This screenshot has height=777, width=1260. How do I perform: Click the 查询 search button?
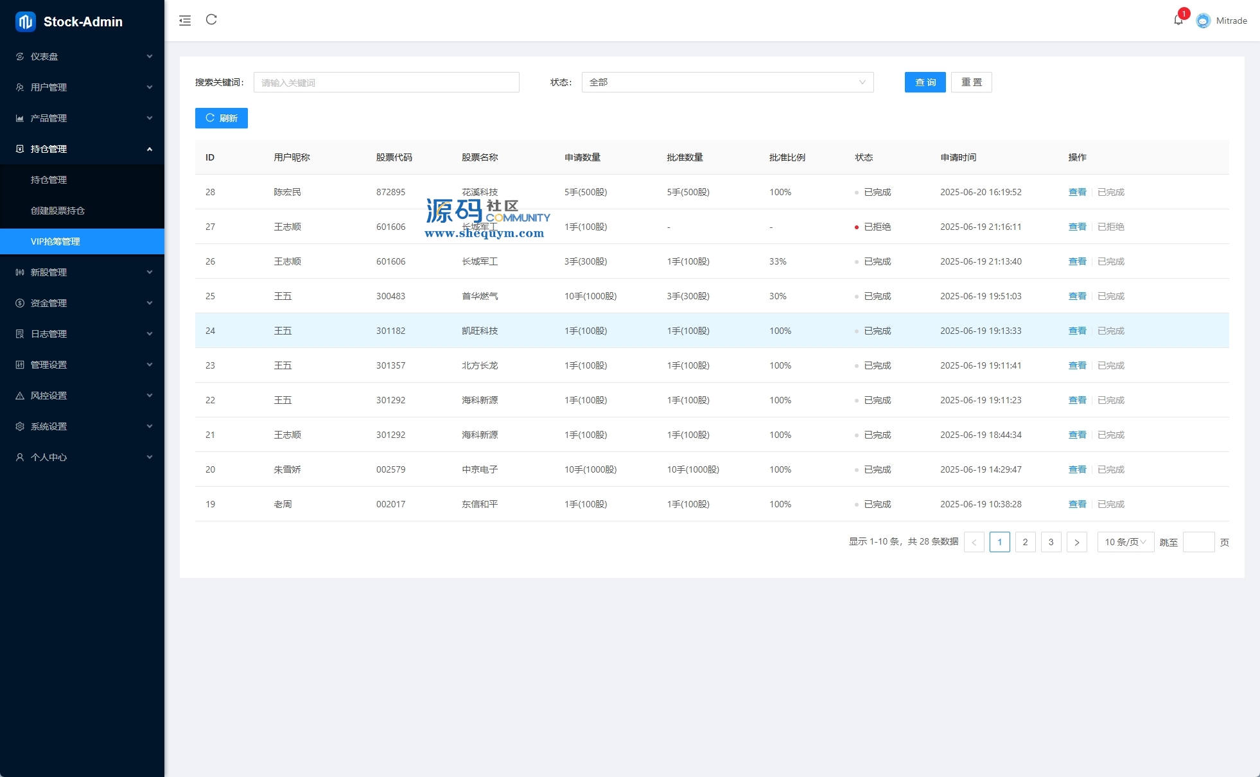925,82
